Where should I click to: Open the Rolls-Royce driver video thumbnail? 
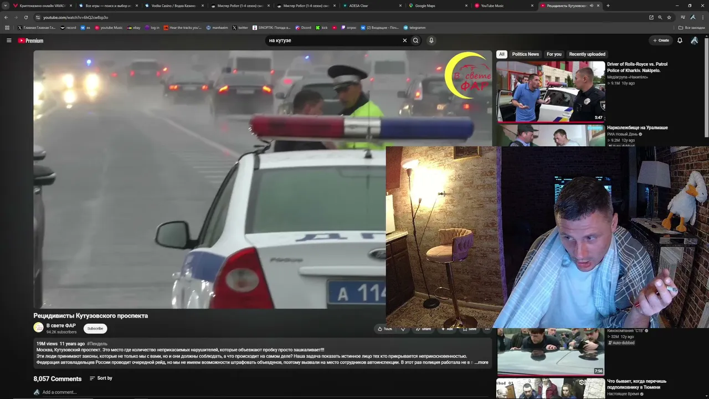click(551, 91)
